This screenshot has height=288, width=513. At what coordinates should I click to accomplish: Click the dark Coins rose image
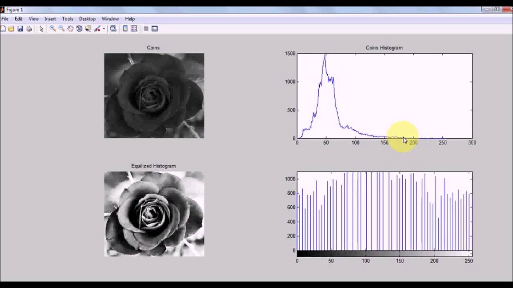coord(154,96)
